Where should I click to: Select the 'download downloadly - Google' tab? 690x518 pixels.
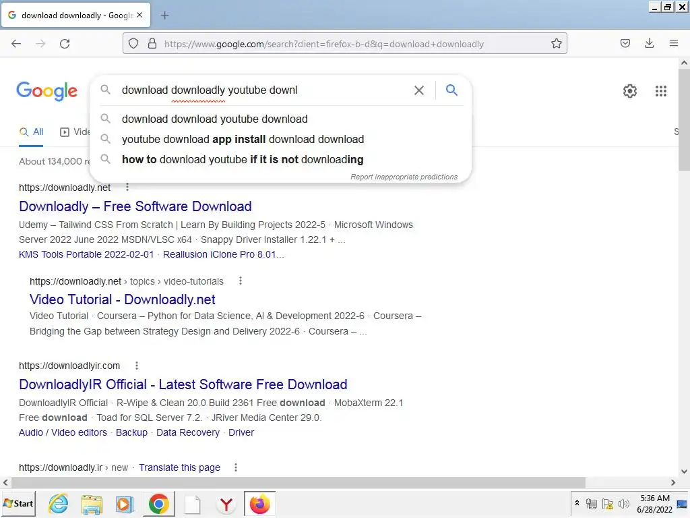coord(76,16)
